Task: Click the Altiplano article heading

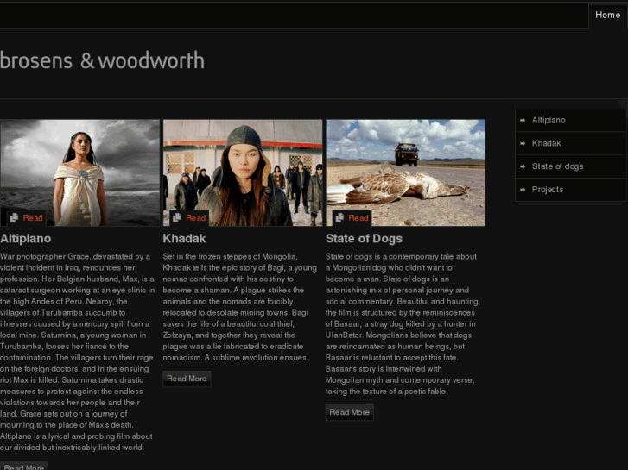Action: [x=26, y=239]
